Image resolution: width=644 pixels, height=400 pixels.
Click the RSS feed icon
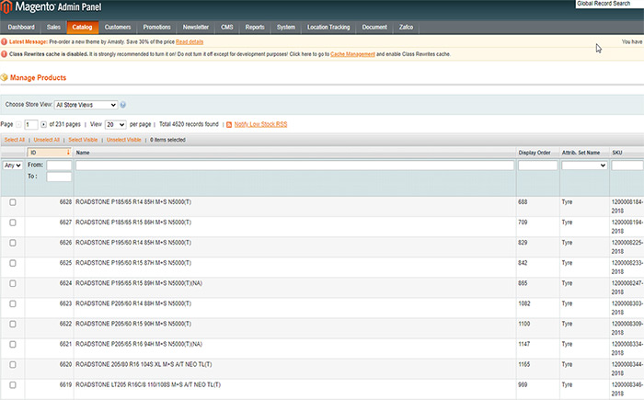[229, 124]
